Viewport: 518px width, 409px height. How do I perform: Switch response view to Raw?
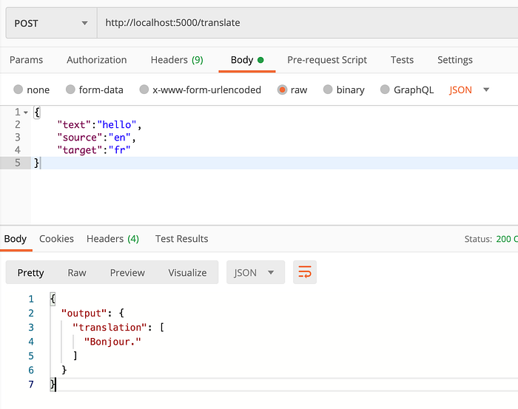tap(77, 273)
